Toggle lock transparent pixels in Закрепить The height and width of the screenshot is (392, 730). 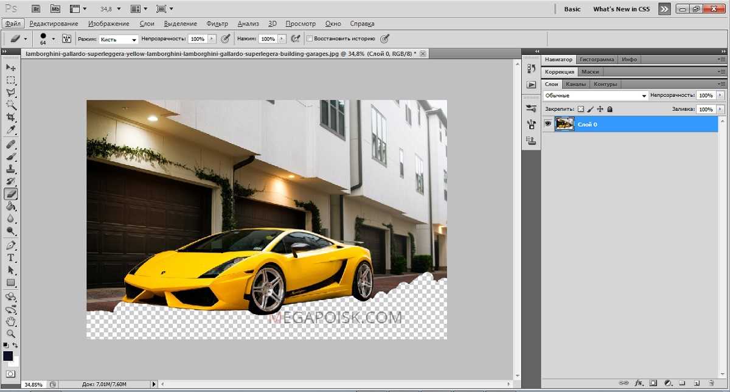(x=580, y=109)
